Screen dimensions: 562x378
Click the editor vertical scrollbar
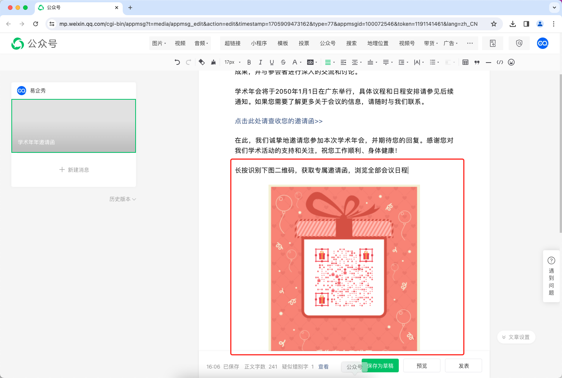coord(560,153)
